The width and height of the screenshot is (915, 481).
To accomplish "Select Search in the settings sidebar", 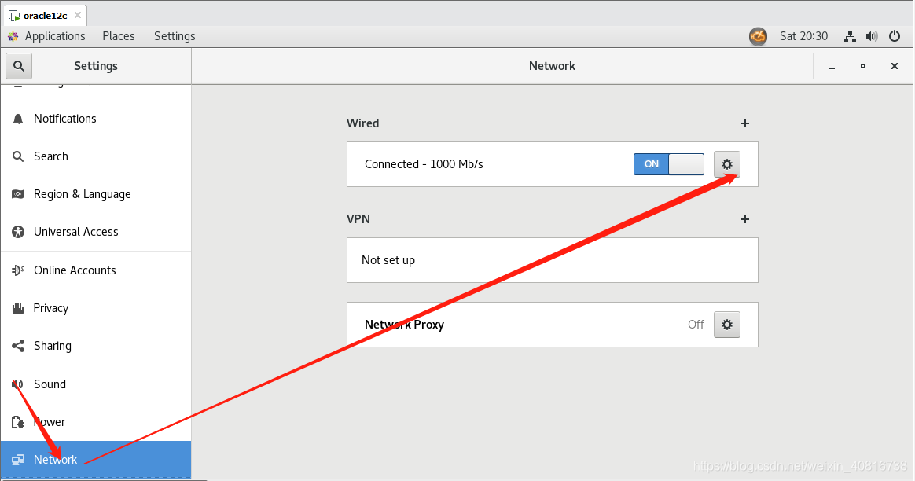I will 96,156.
